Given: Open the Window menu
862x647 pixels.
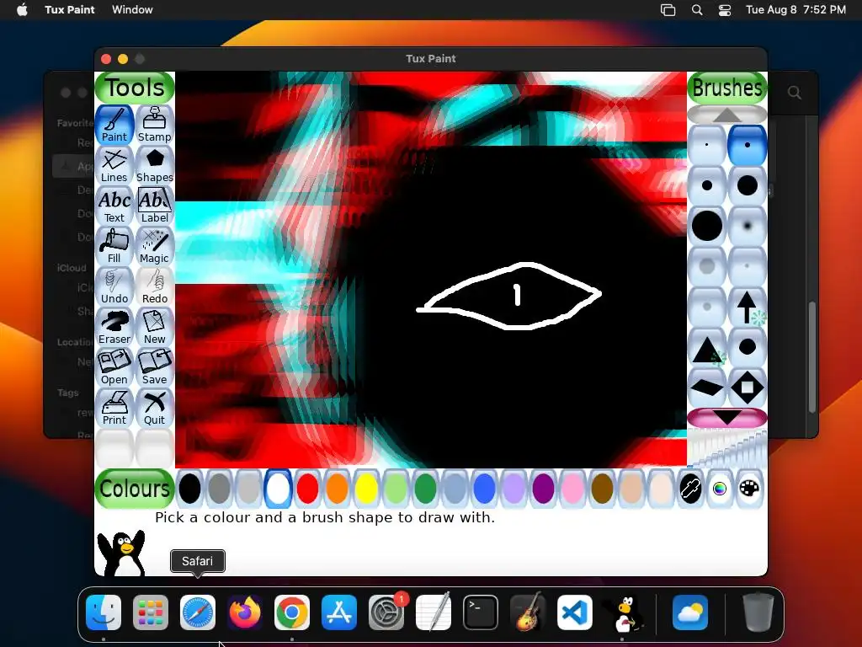Looking at the screenshot, I should [132, 9].
